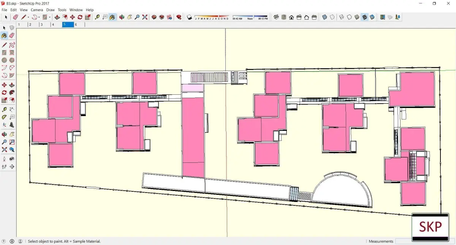The width and height of the screenshot is (456, 245).
Task: Enable Monochrome face style
Action: 372,17
